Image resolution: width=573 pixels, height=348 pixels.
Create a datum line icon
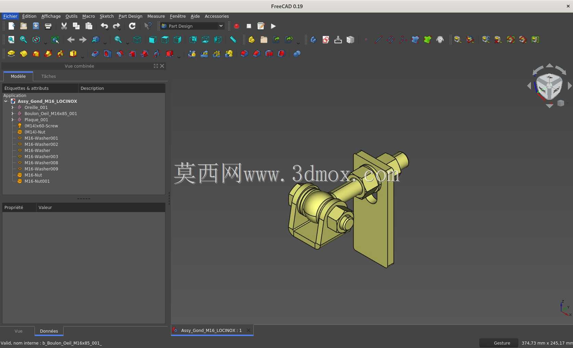[x=378, y=40]
